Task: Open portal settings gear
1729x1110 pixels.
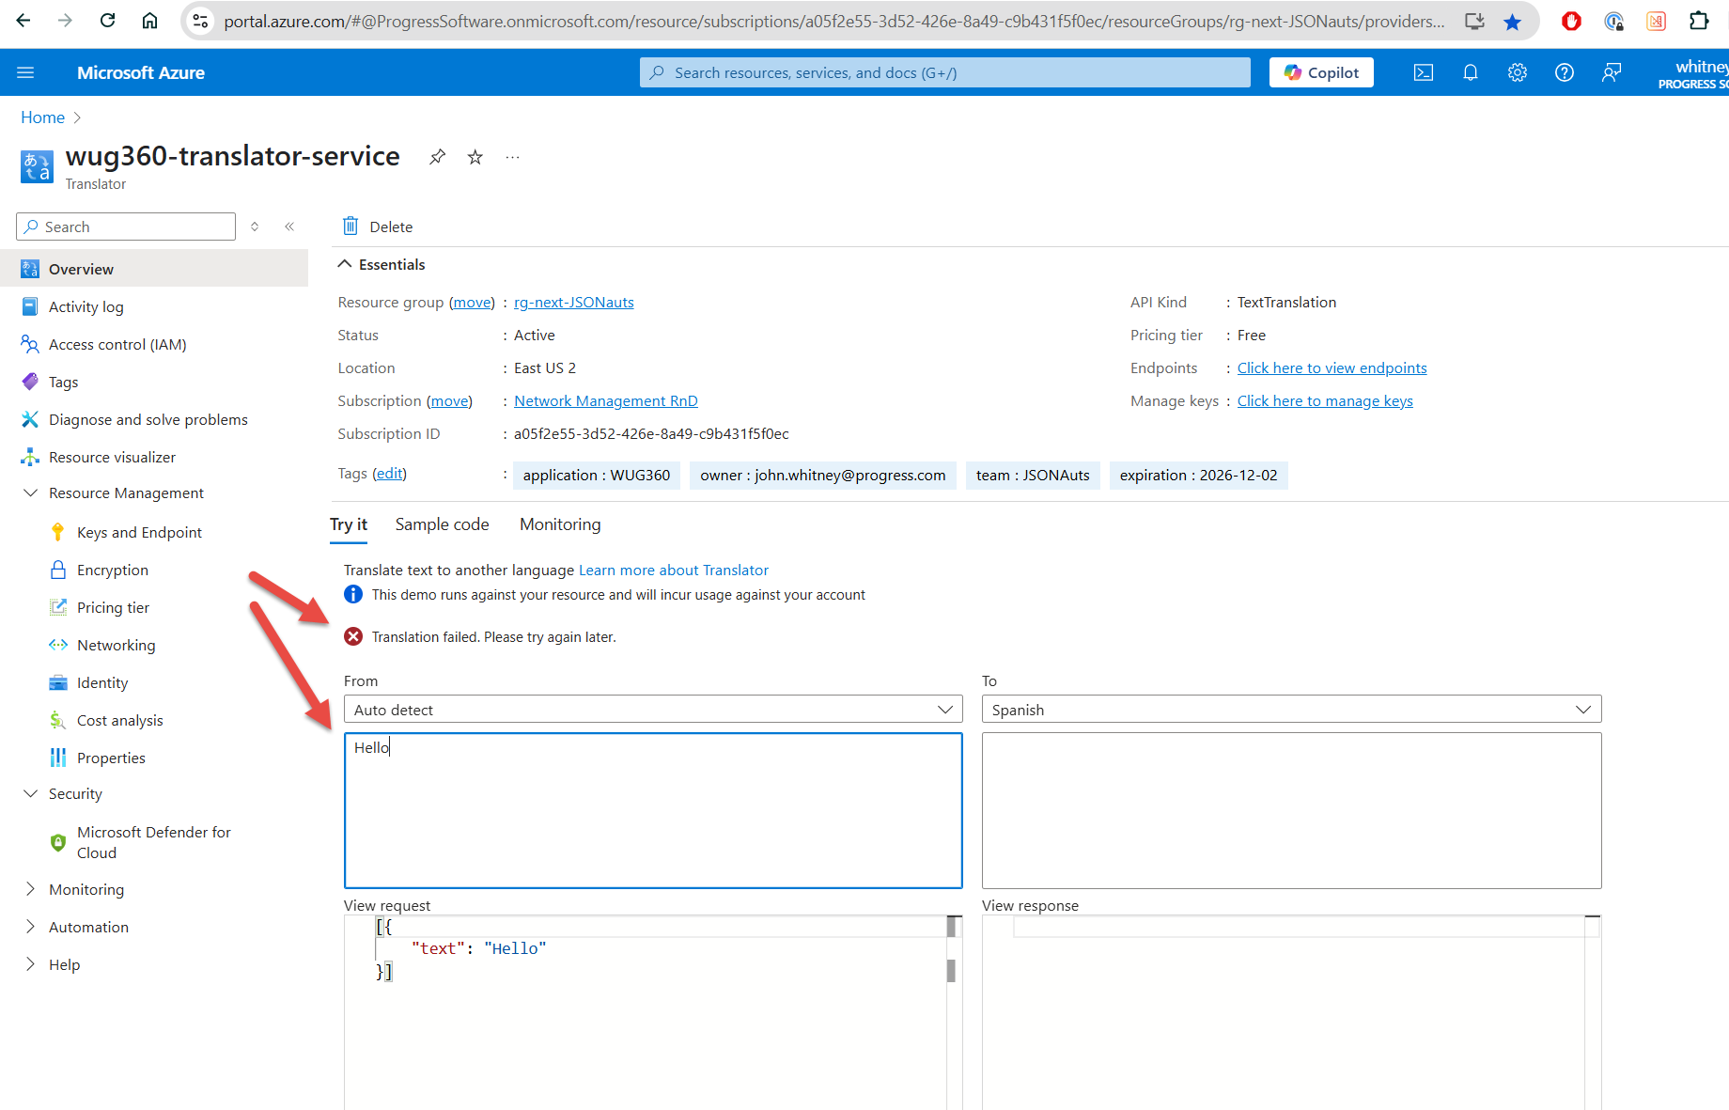Action: 1518,72
